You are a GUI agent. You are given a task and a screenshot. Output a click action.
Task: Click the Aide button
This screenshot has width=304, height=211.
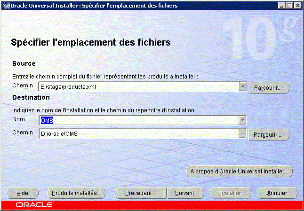[23, 193]
